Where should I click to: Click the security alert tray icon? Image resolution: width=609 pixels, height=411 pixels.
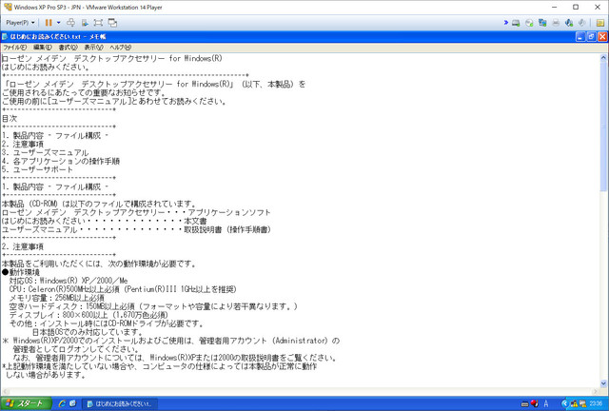click(x=573, y=404)
